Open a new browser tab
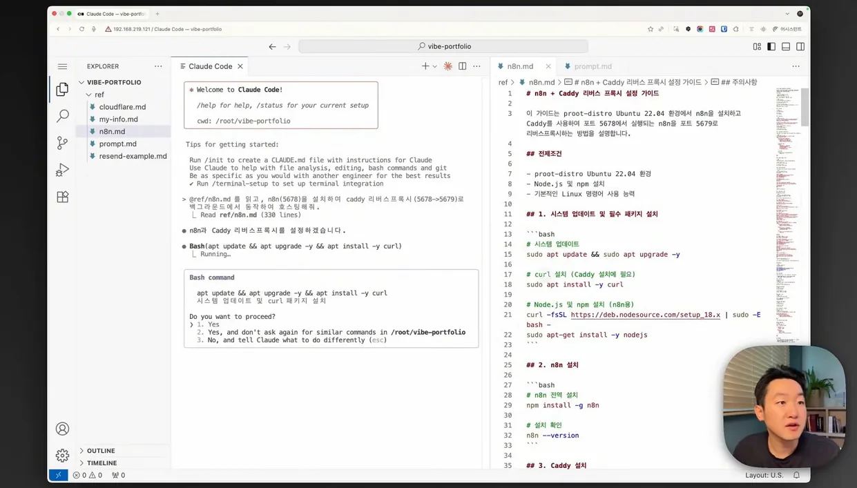 point(157,14)
